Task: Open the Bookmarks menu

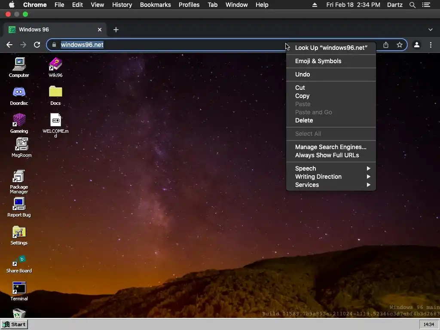Action: (156, 5)
